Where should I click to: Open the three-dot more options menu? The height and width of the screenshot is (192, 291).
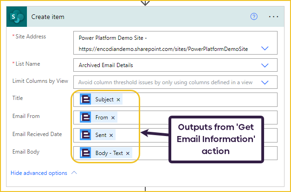273,17
